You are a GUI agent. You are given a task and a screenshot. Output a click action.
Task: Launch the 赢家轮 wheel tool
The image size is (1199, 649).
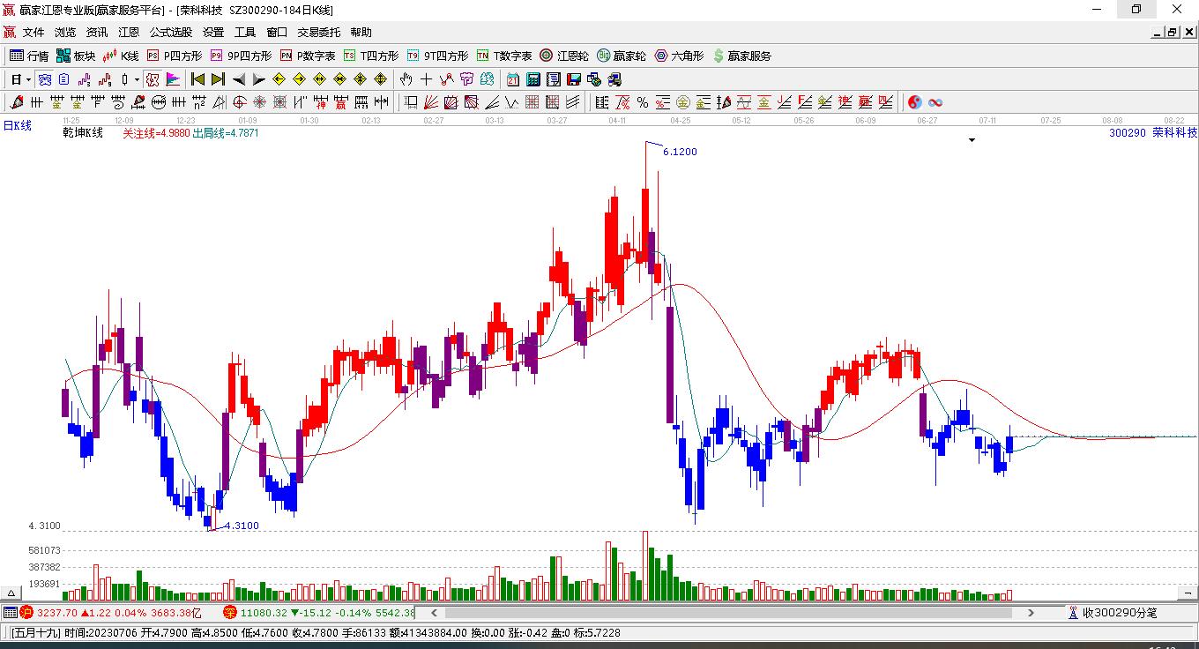622,56
